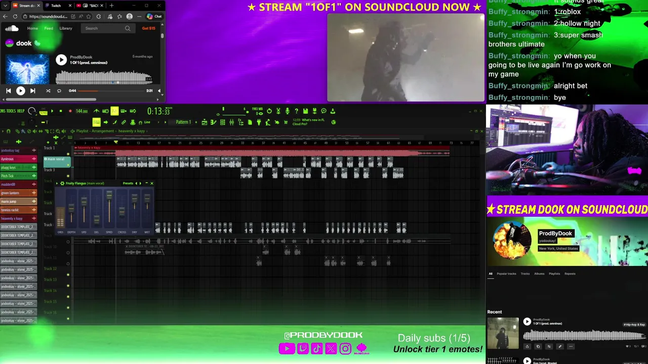Click the 144.000 tempo field

82,111
